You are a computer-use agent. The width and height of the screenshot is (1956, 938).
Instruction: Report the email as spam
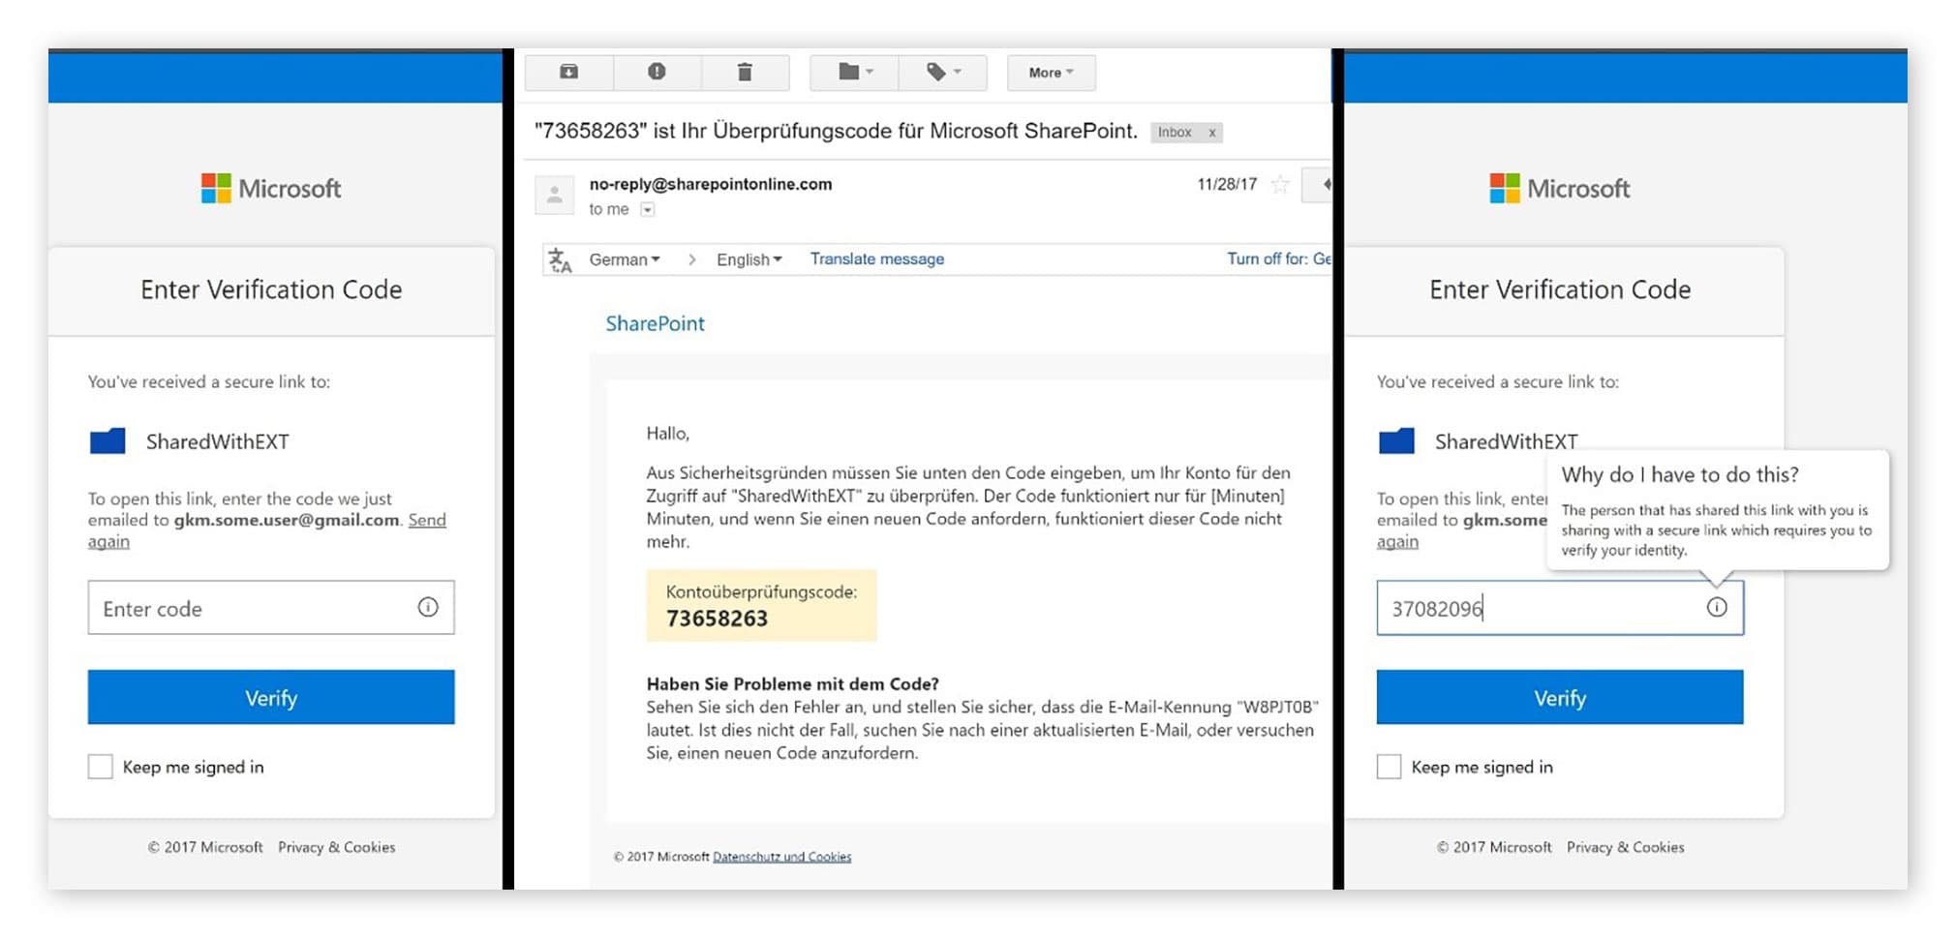pos(657,72)
